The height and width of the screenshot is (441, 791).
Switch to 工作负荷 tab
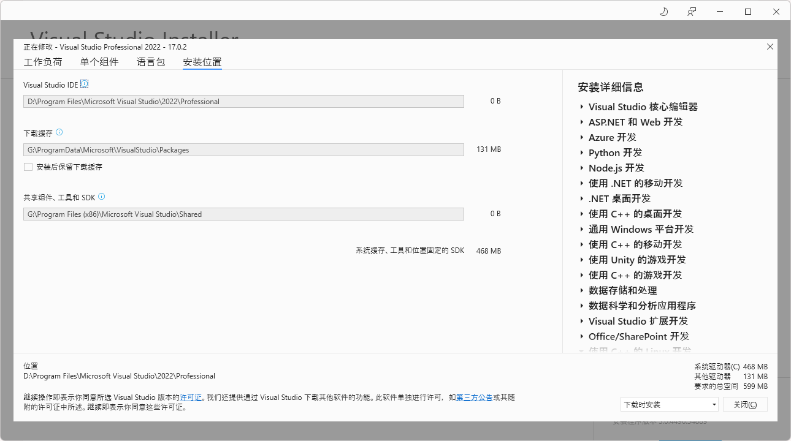coord(43,62)
